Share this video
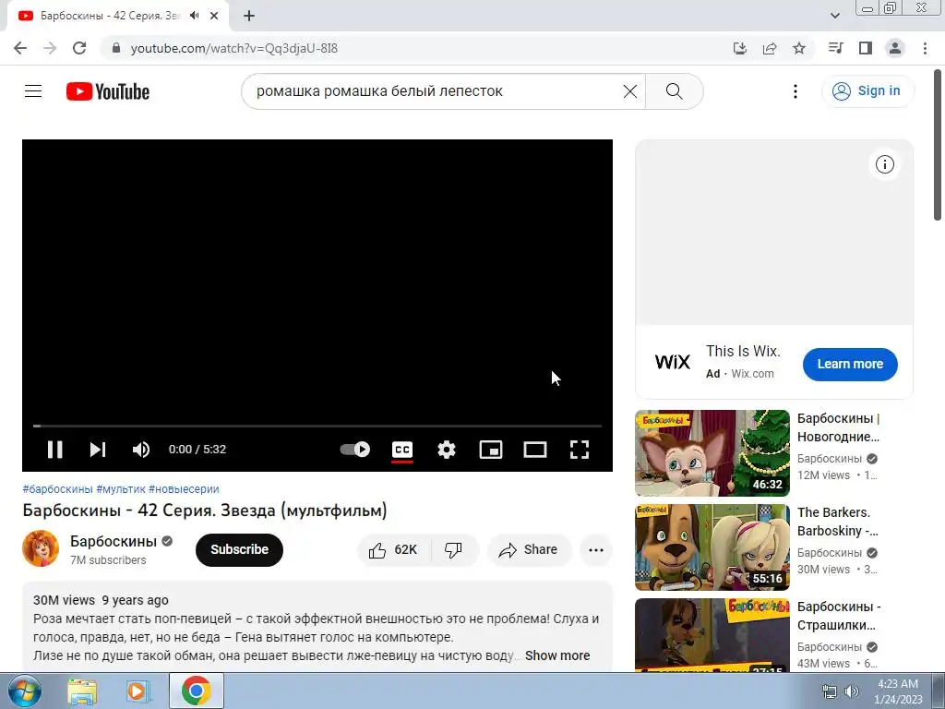Image resolution: width=945 pixels, height=709 pixels. 529,550
